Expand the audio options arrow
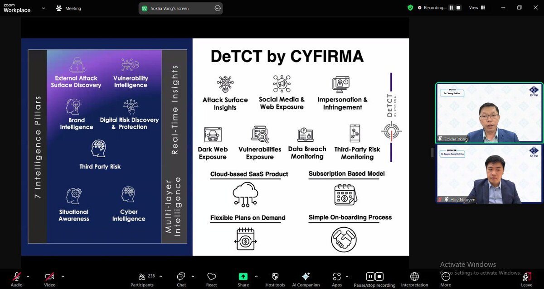Screen dimensions: 544x289 point(28,276)
